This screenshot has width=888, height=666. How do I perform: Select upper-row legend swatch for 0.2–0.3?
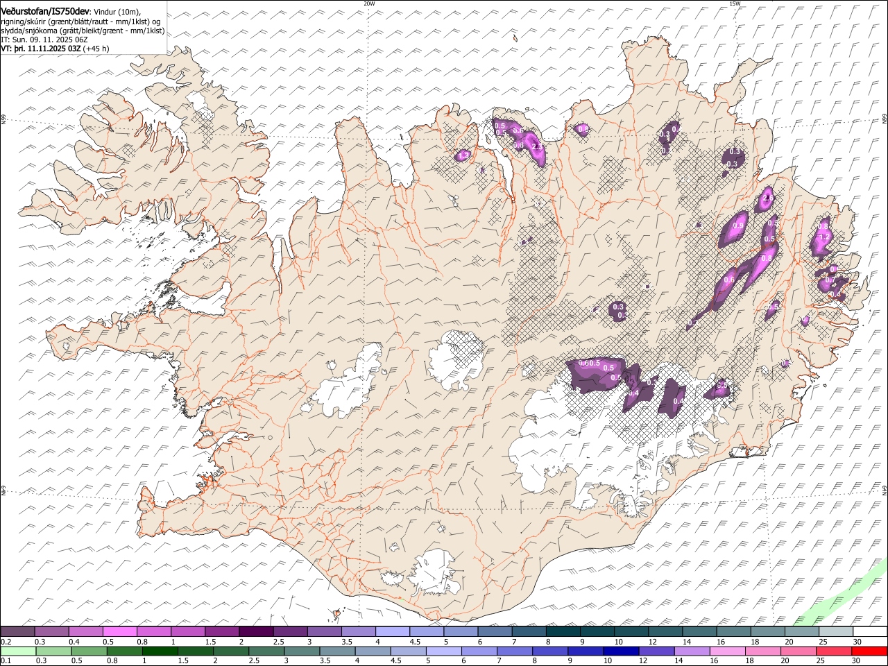(x=18, y=632)
